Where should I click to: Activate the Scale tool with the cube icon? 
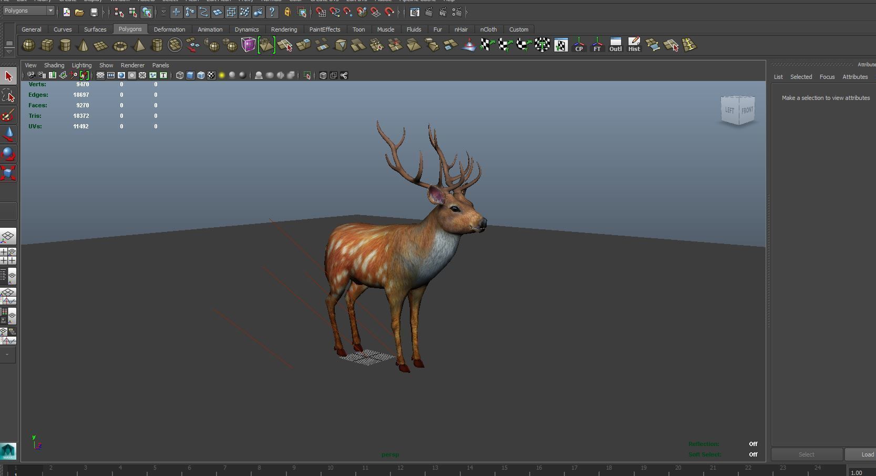pyautogui.click(x=8, y=173)
